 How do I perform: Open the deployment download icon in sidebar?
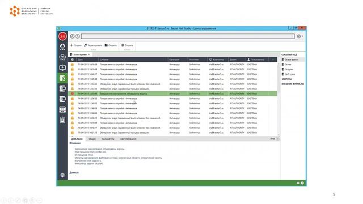click(x=62, y=67)
